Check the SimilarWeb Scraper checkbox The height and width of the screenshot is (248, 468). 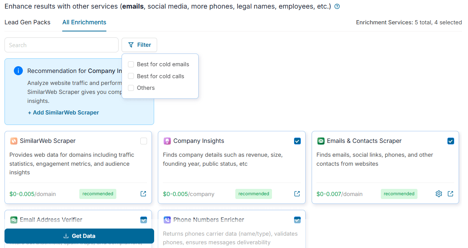click(x=144, y=141)
